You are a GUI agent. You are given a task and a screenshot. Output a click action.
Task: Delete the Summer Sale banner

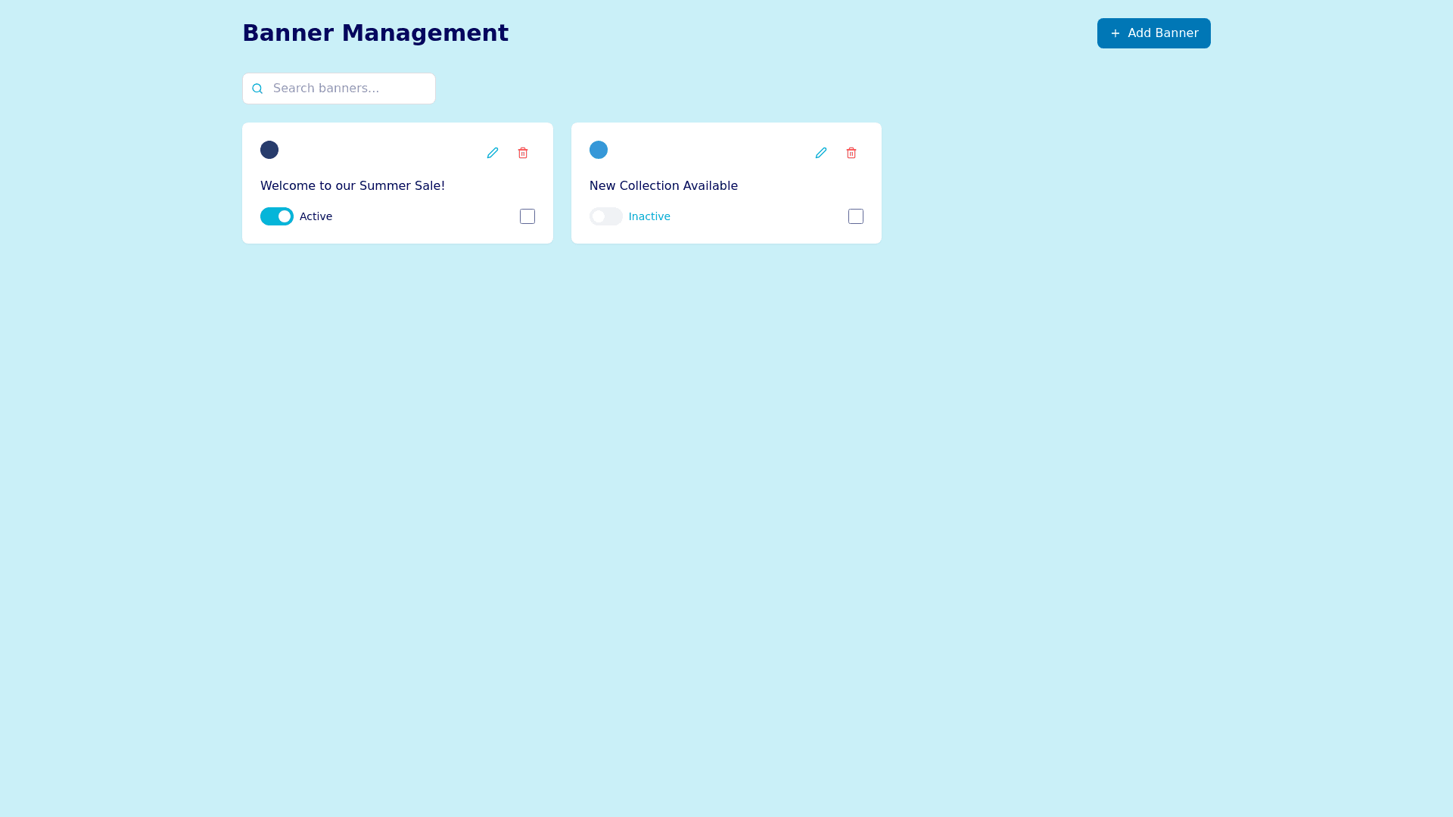(x=523, y=153)
